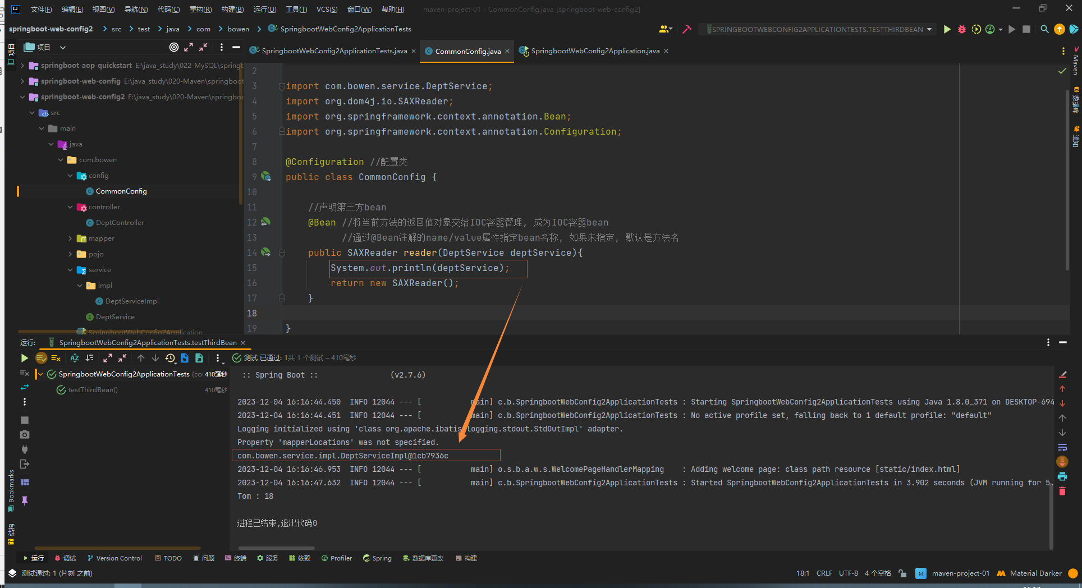Import tests from file blue icon
The width and height of the screenshot is (1082, 588).
tap(185, 358)
